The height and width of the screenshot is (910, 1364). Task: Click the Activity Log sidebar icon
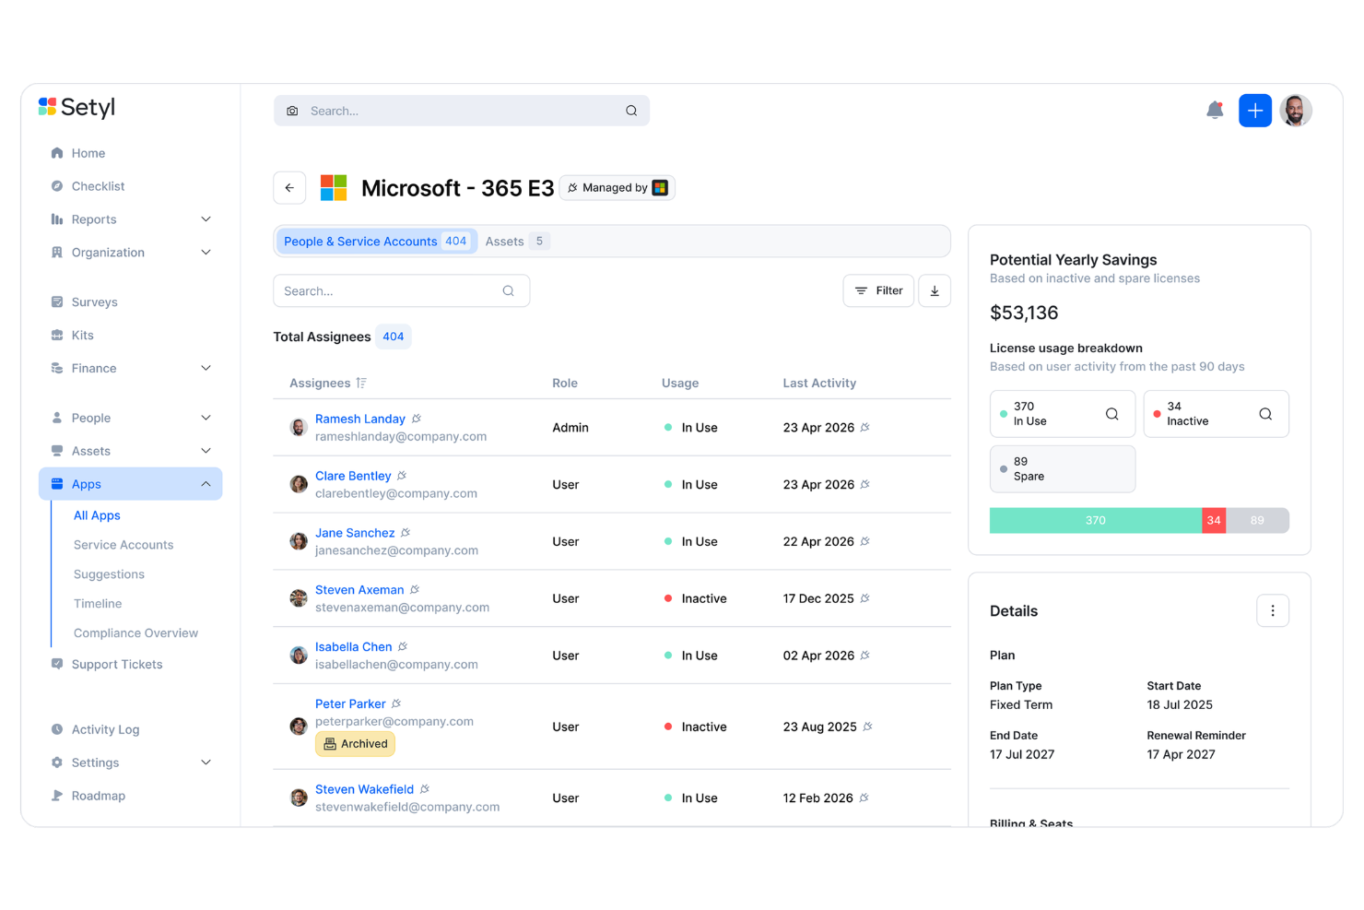coord(57,729)
